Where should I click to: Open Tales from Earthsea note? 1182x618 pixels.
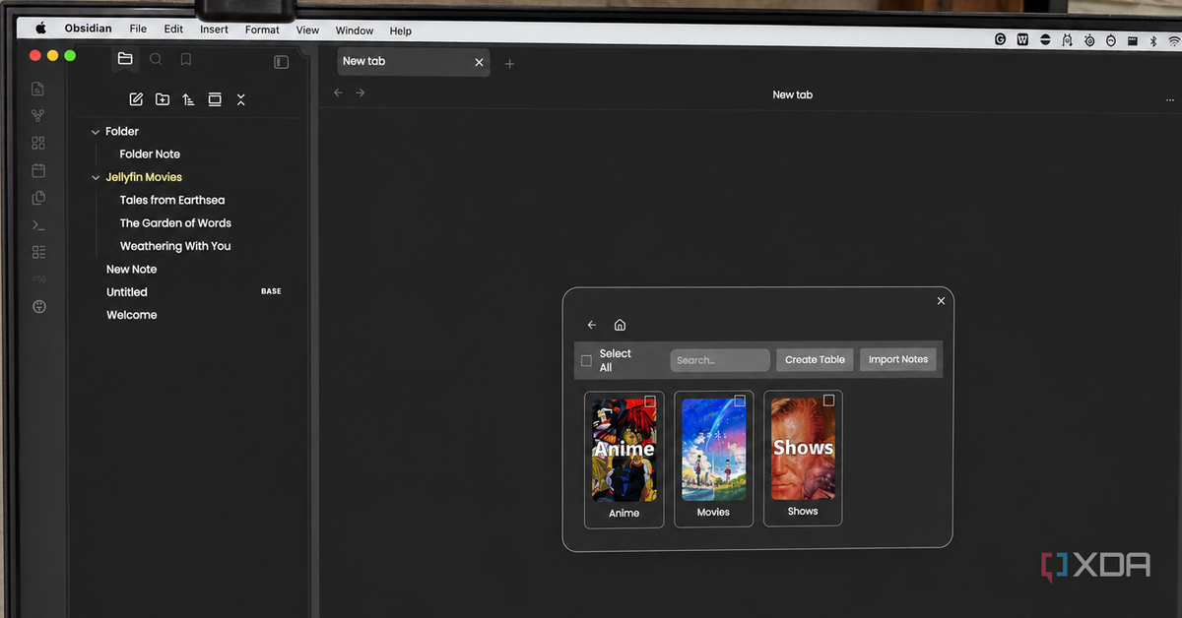pyautogui.click(x=172, y=201)
